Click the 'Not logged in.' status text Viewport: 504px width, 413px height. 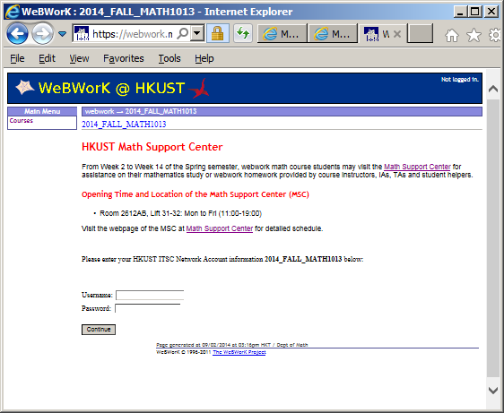(460, 80)
